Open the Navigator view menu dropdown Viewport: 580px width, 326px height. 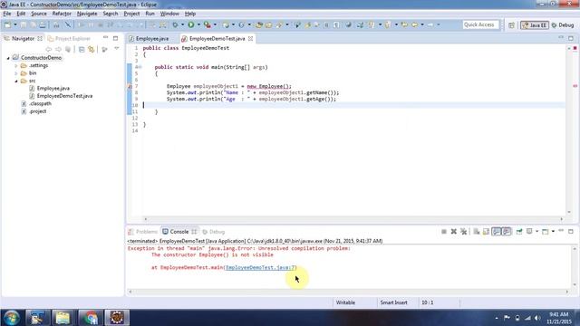(x=117, y=49)
